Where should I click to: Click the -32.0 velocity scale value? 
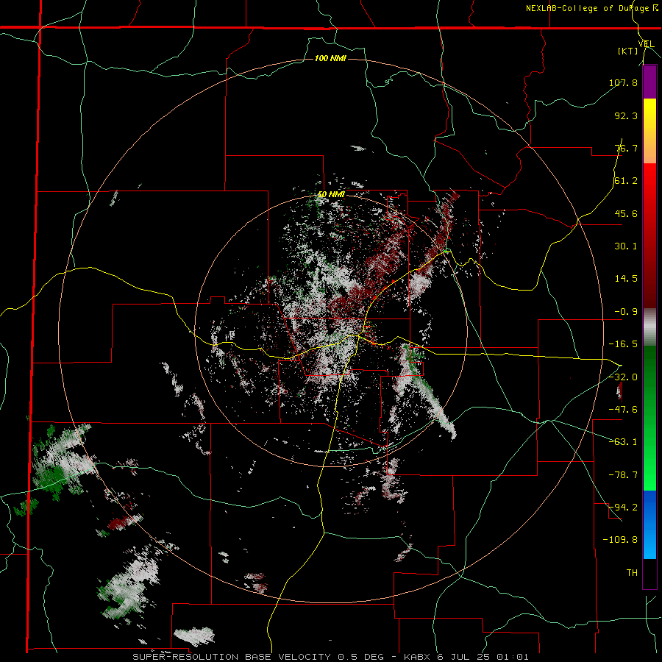point(623,377)
